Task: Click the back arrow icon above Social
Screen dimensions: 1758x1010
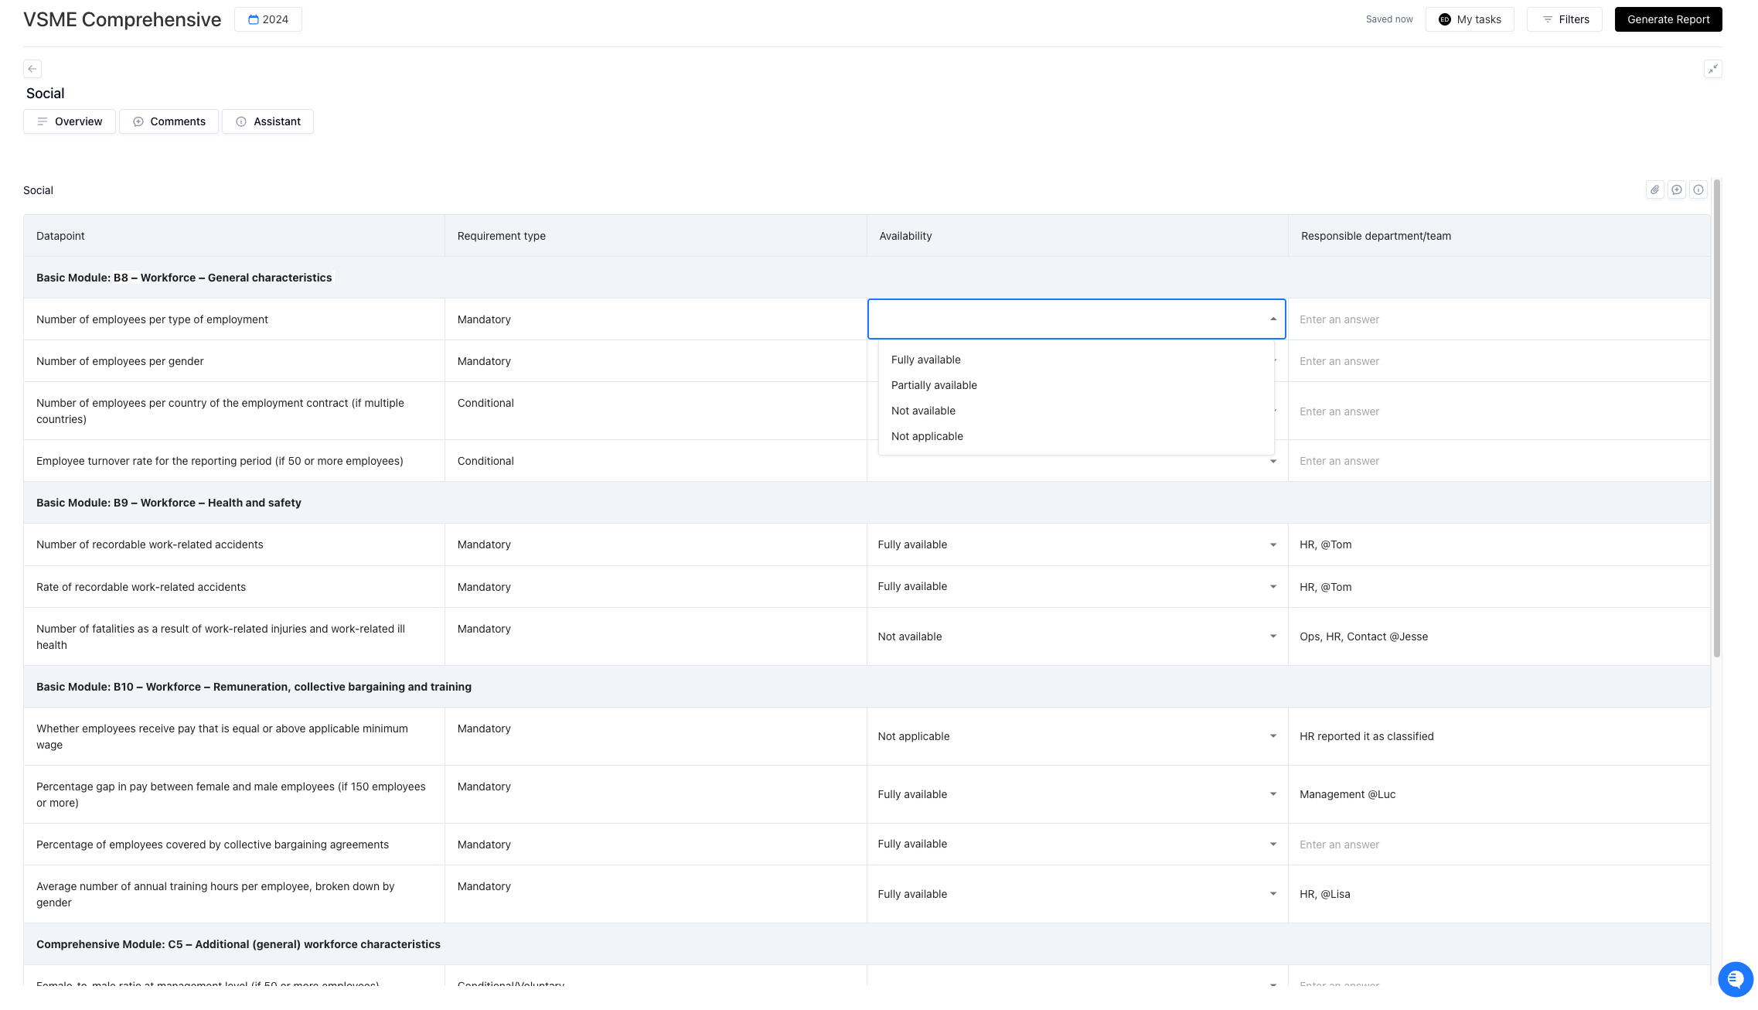Action: [x=32, y=69]
